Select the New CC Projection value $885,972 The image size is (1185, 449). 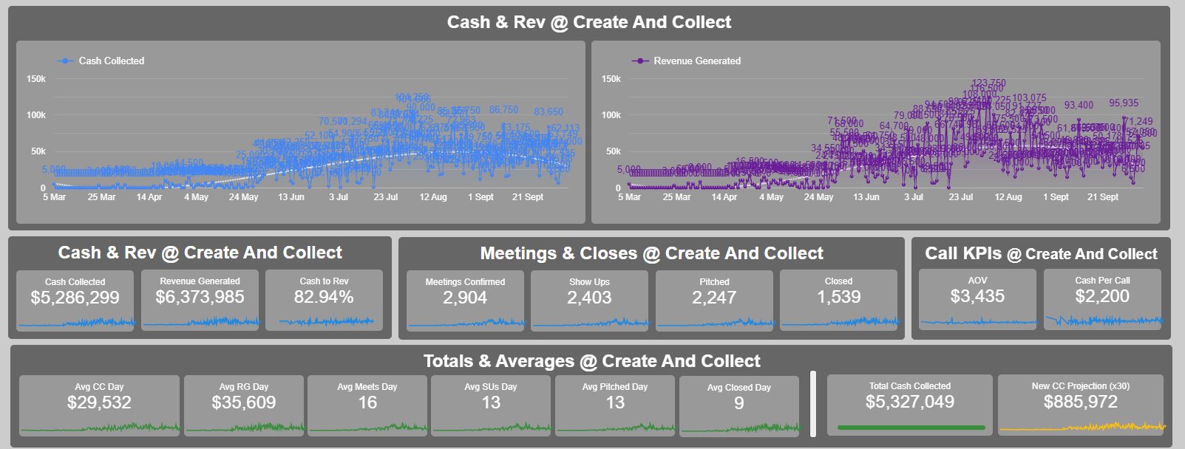tap(1081, 402)
